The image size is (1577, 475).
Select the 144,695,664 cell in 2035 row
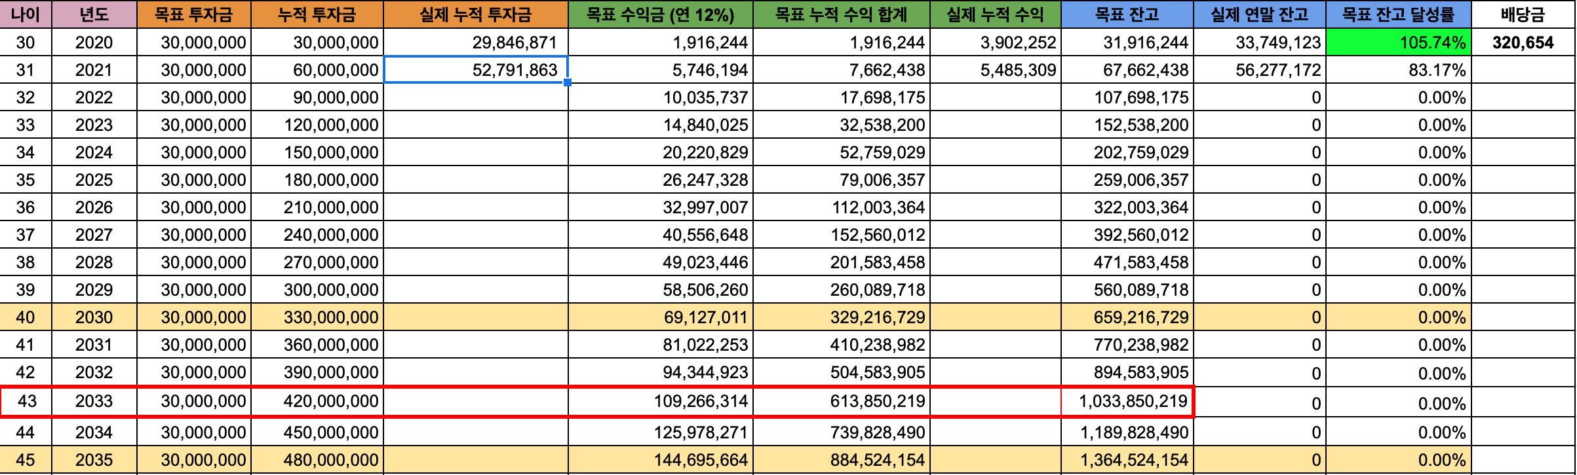point(661,460)
